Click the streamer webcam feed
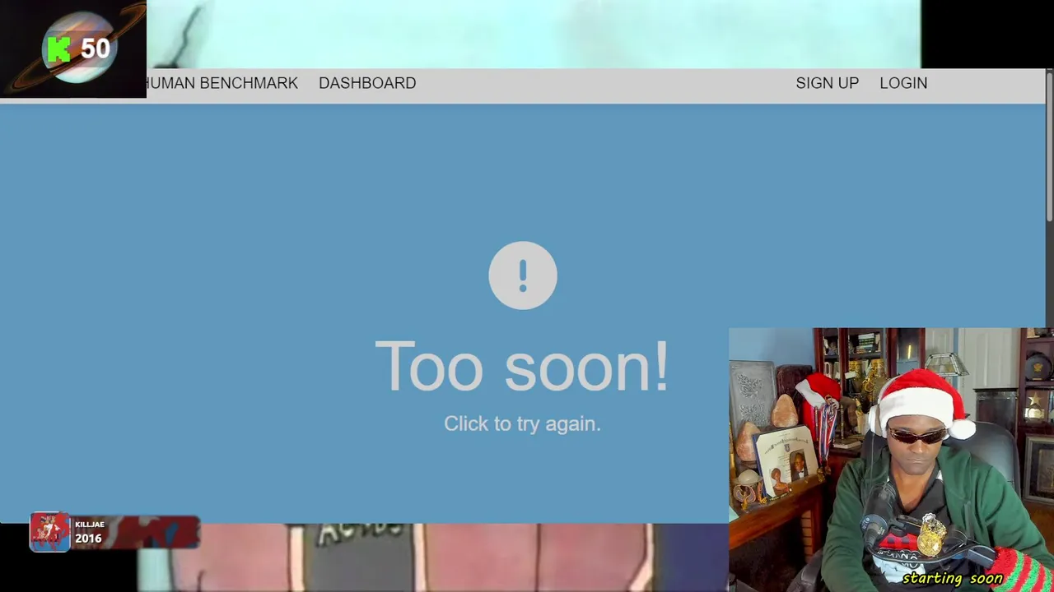Screen dimensions: 1054x592 click(x=891, y=460)
